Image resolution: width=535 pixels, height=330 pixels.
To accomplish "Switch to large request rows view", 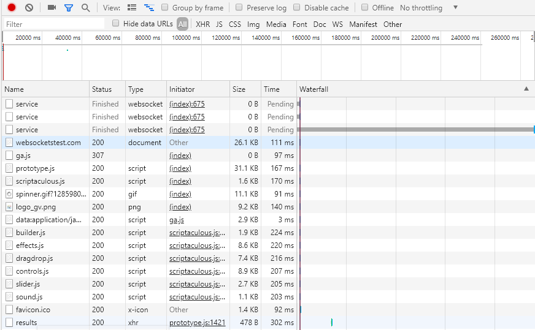I will (x=132, y=7).
